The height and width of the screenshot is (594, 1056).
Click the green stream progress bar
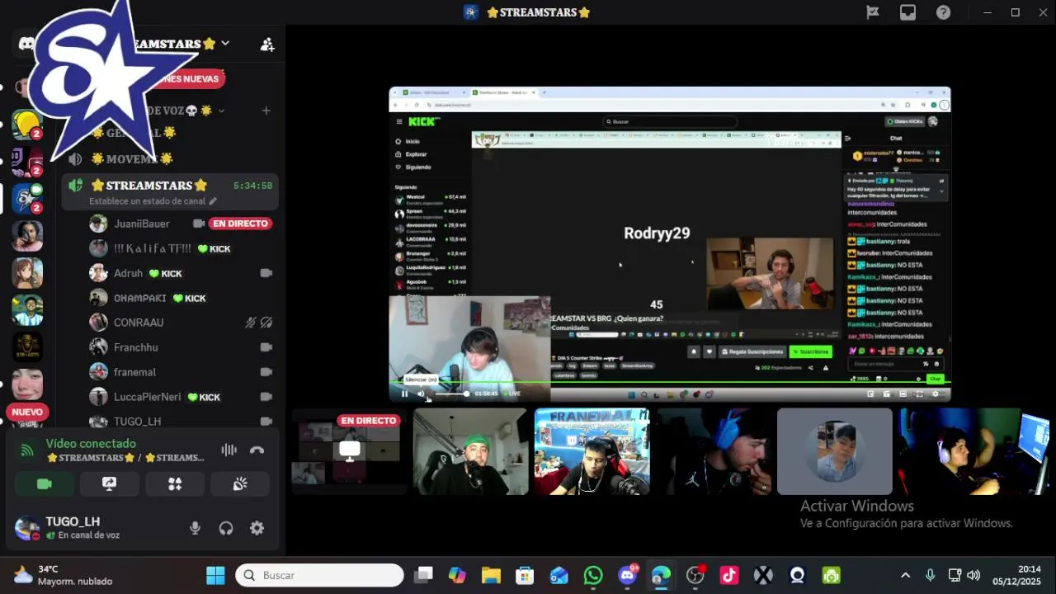[x=670, y=383]
